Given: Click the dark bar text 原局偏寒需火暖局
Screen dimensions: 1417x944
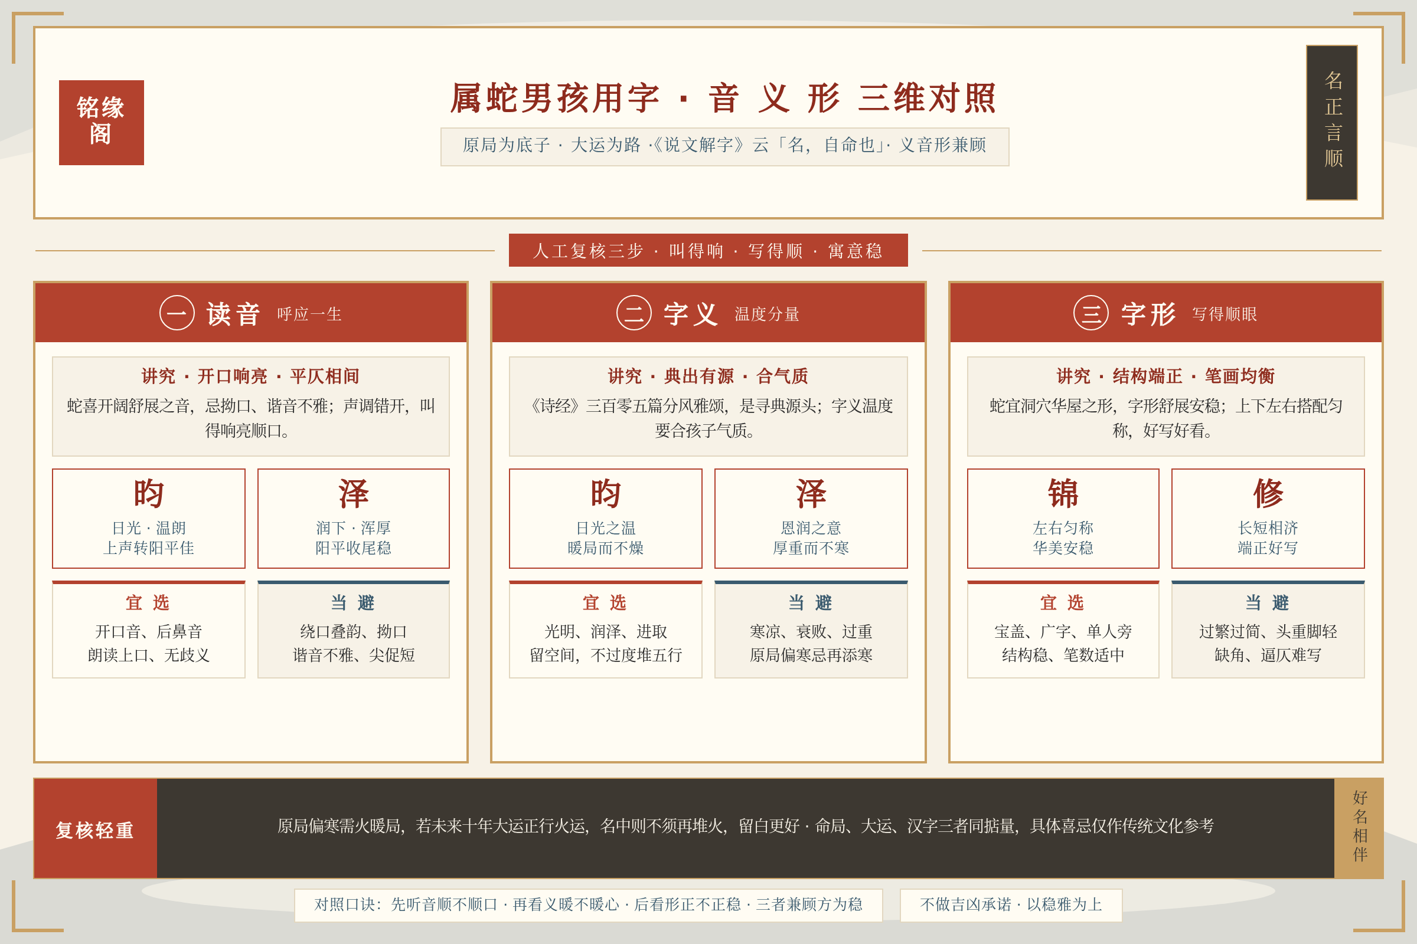Looking at the screenshot, I should coord(745,827).
